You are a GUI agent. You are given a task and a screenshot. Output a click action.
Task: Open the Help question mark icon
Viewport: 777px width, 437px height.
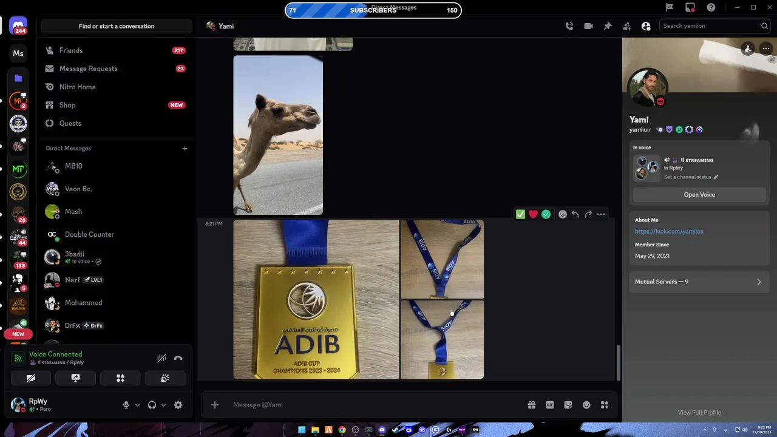point(711,7)
